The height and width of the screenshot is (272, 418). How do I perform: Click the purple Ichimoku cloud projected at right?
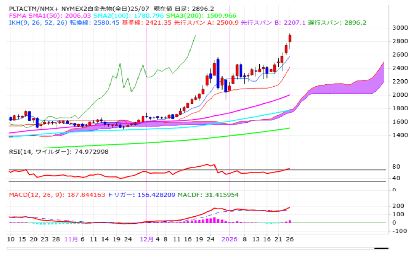point(348,88)
